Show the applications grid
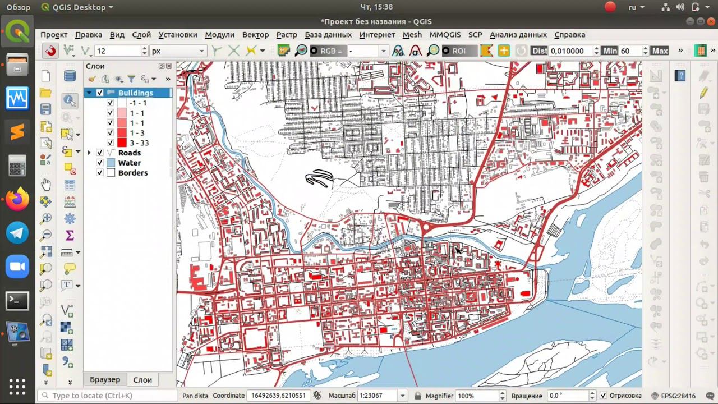The width and height of the screenshot is (718, 404). 17,387
